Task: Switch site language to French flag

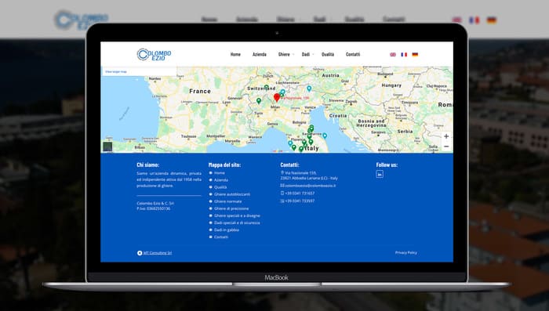Action: [404, 55]
